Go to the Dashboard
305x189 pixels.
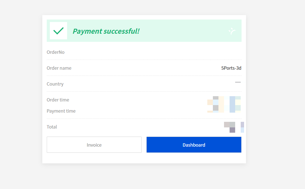tap(194, 145)
